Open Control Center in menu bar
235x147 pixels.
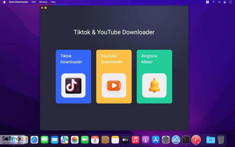(x=225, y=2)
